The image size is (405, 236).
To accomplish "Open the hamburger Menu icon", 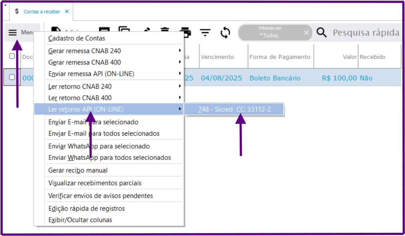I will 13,33.
